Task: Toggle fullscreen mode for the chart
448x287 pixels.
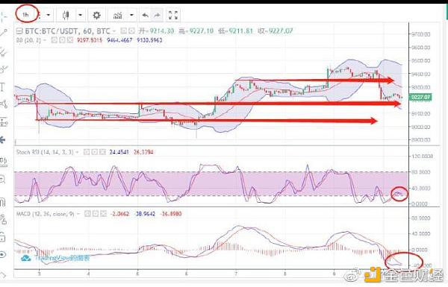Action: (173, 15)
